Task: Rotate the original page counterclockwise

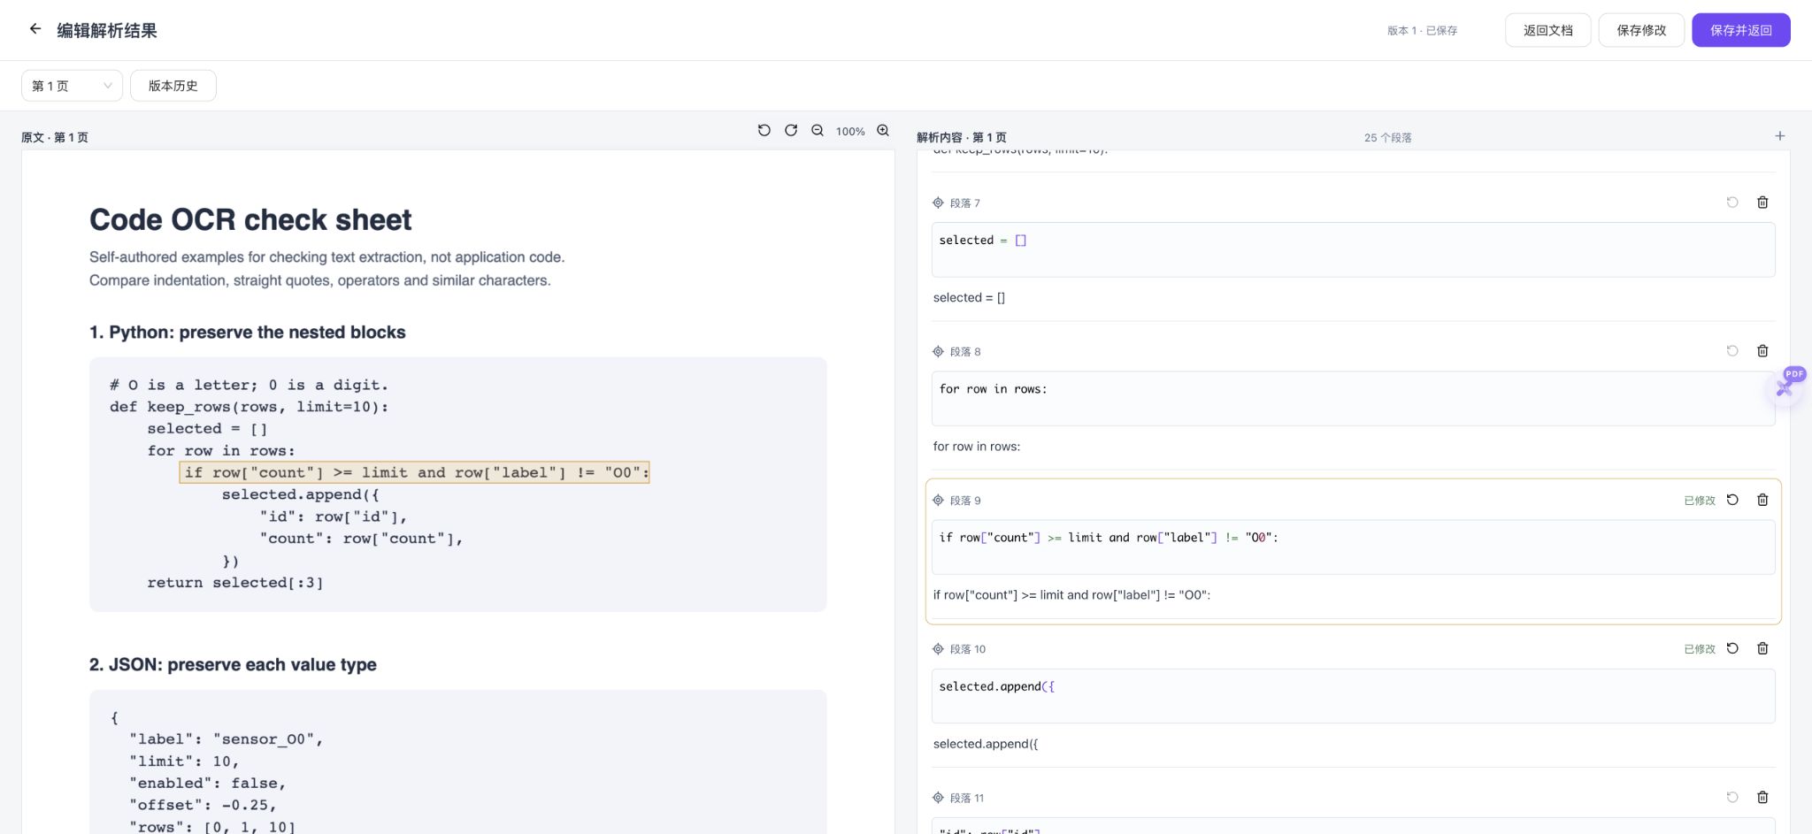Action: coord(764,130)
